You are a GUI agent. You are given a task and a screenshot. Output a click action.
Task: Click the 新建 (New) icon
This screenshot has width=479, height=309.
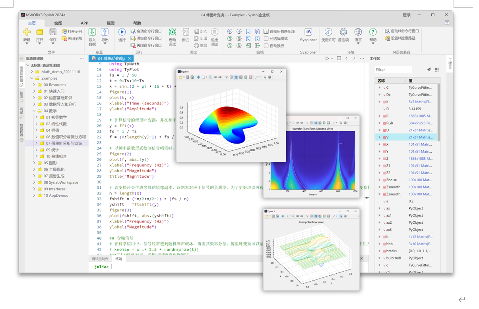pyautogui.click(x=27, y=32)
